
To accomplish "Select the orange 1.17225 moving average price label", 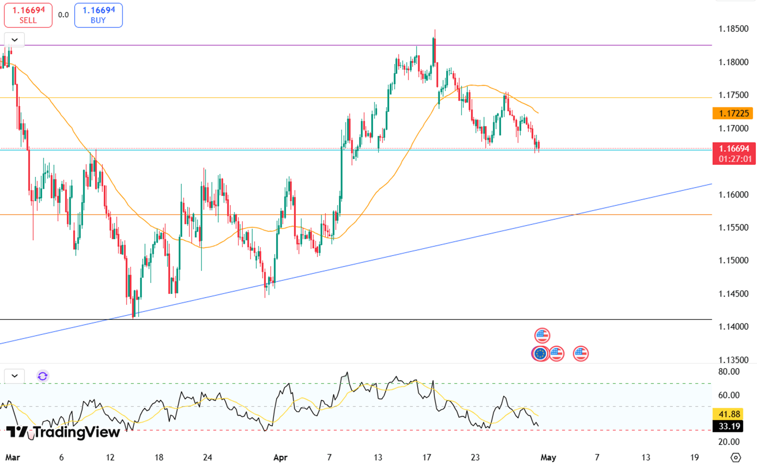I will [x=733, y=113].
